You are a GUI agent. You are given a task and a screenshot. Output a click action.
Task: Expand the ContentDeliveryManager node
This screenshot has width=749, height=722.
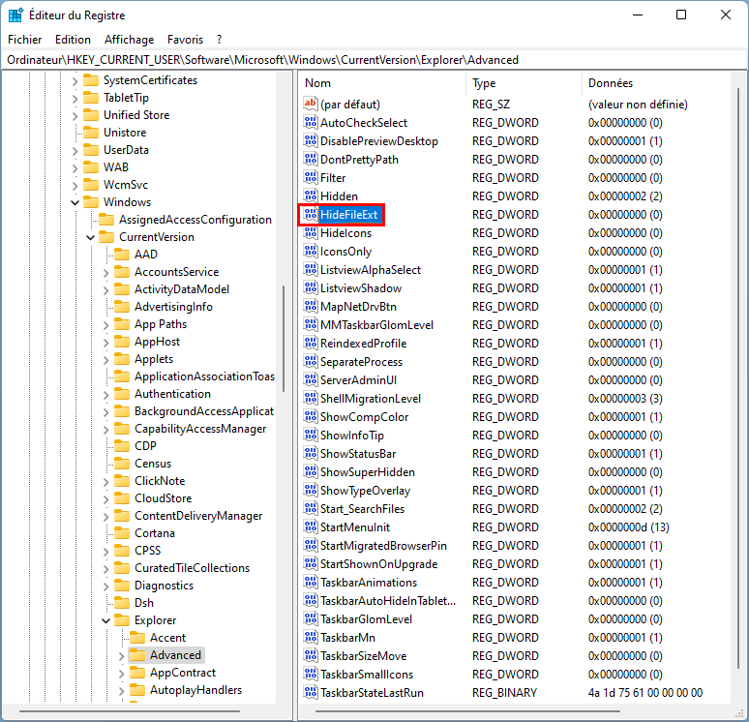[x=106, y=517]
